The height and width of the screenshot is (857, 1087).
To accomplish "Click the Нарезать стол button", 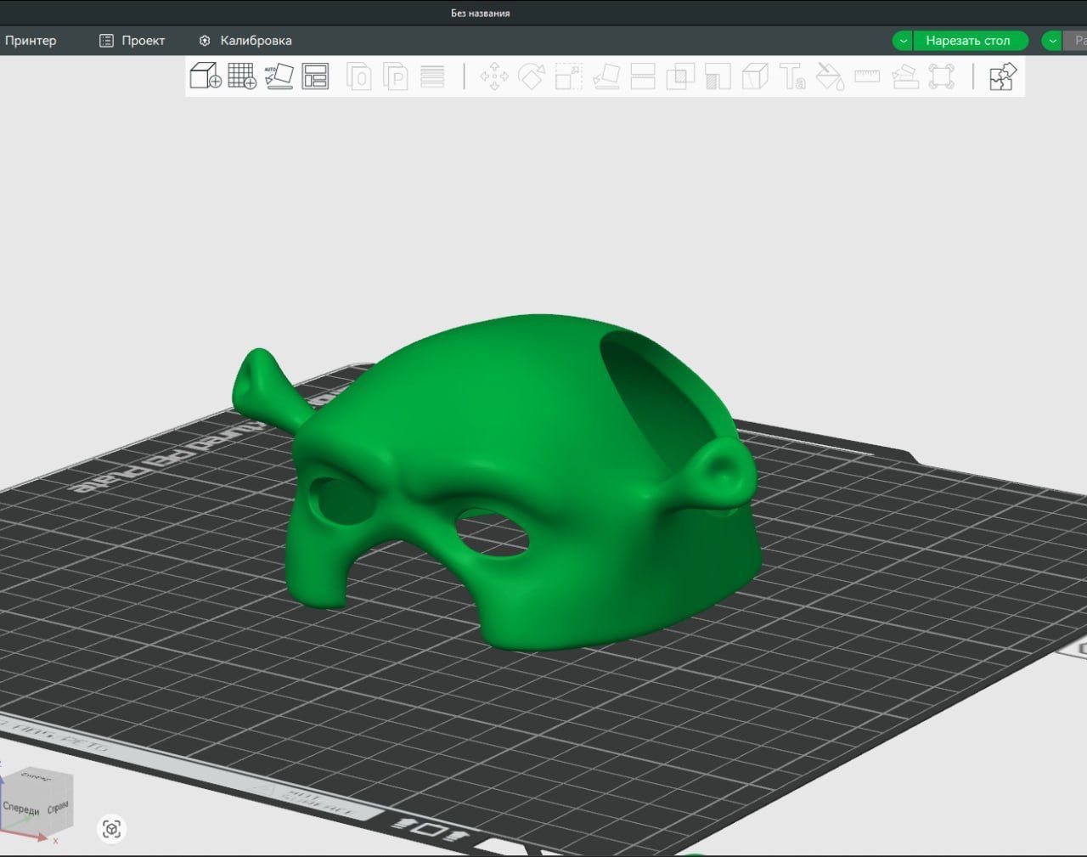I will (x=968, y=41).
